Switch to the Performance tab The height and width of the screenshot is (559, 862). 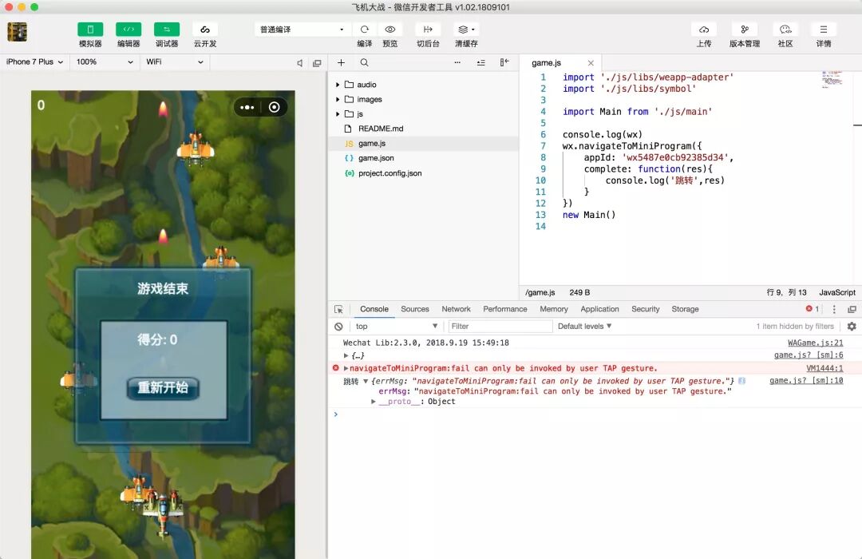coord(504,309)
